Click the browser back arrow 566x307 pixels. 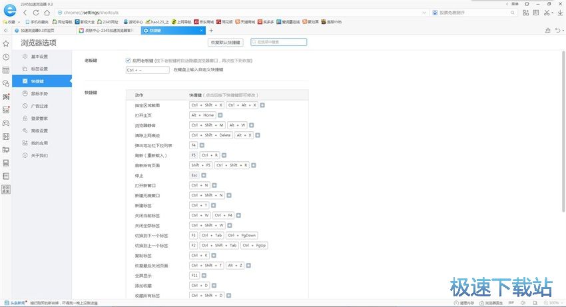tap(25, 13)
